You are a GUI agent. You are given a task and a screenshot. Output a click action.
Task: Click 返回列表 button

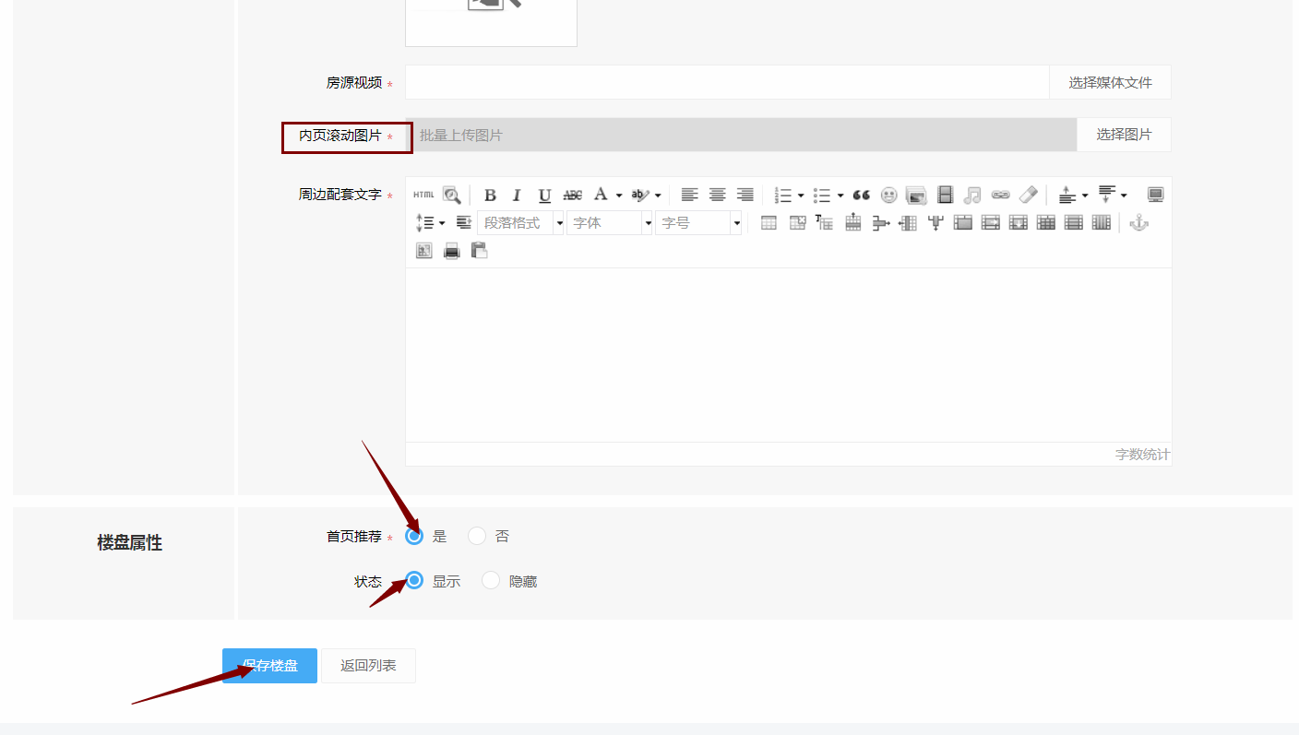click(x=368, y=666)
